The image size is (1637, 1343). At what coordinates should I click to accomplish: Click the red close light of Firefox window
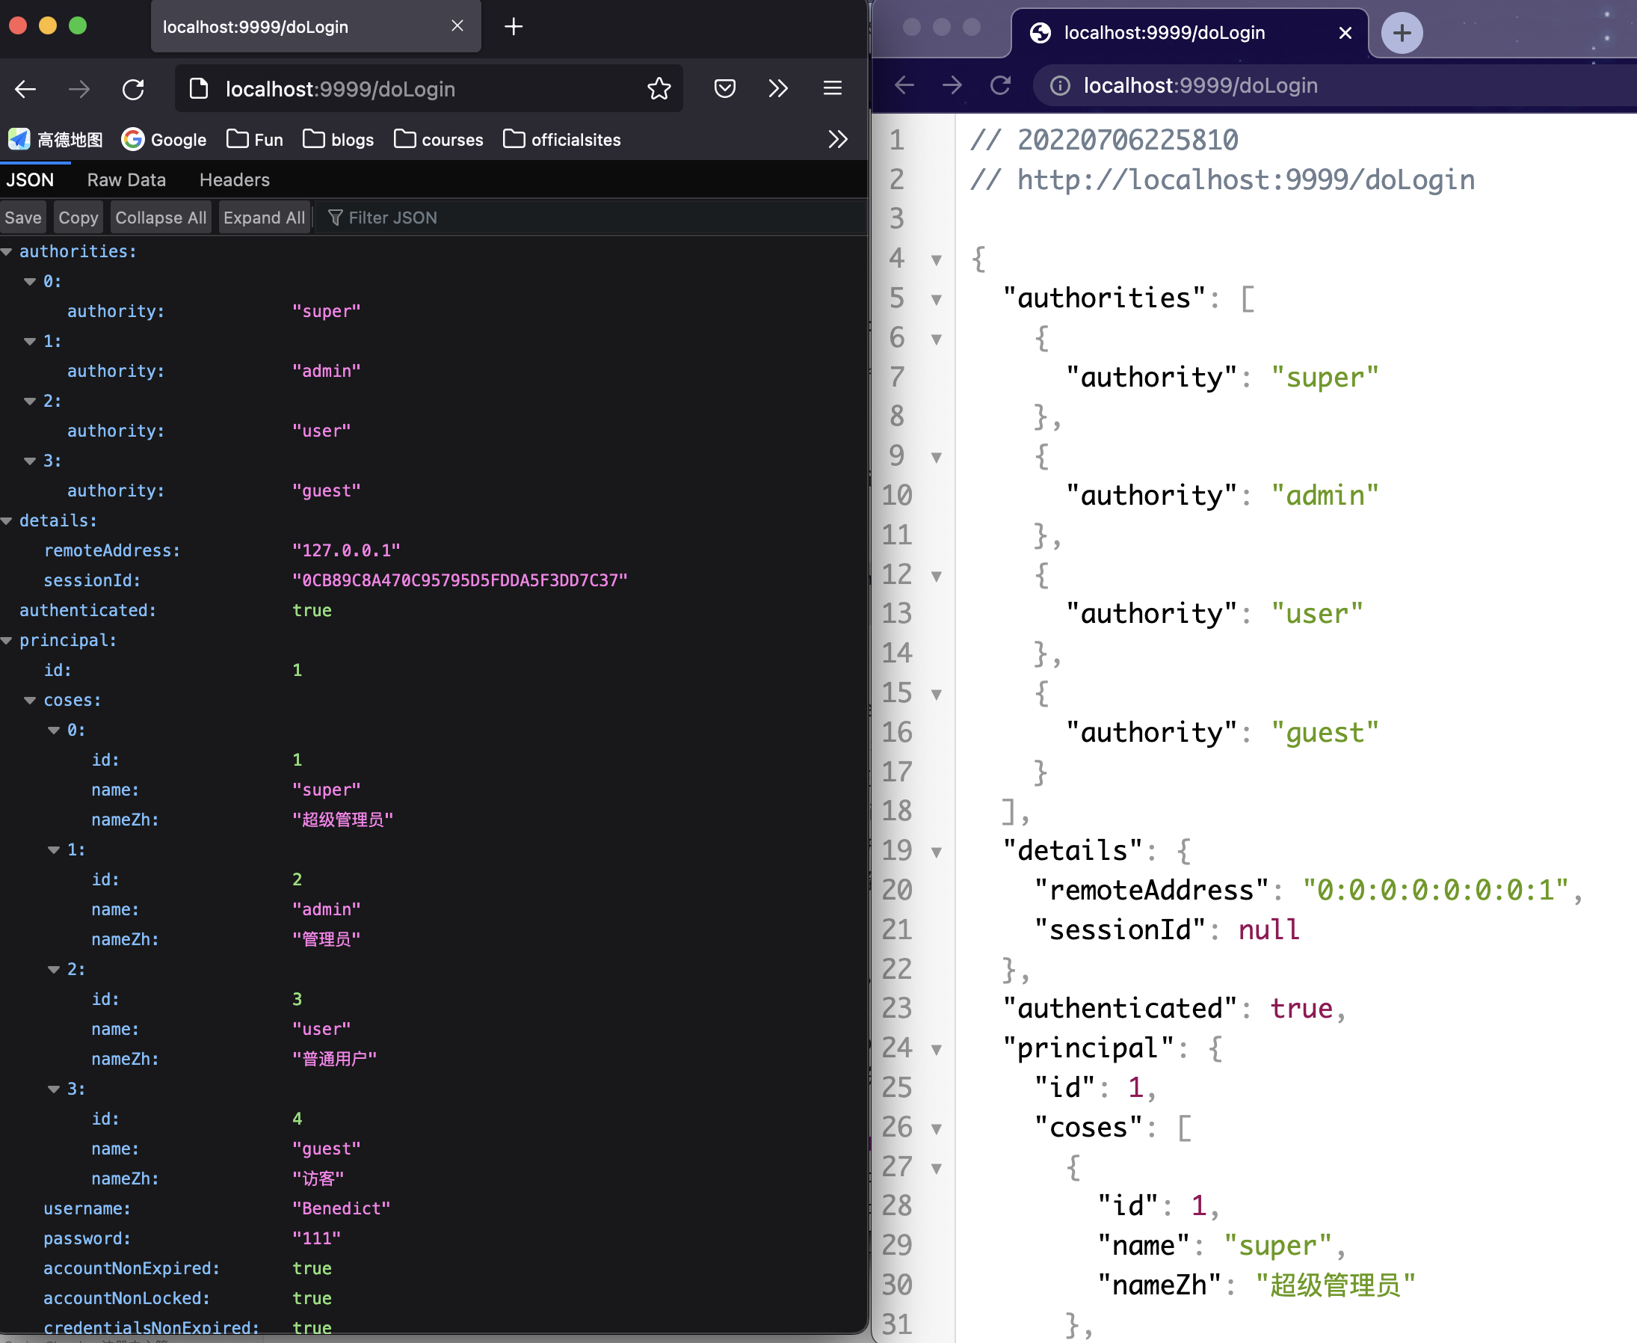[x=18, y=25]
